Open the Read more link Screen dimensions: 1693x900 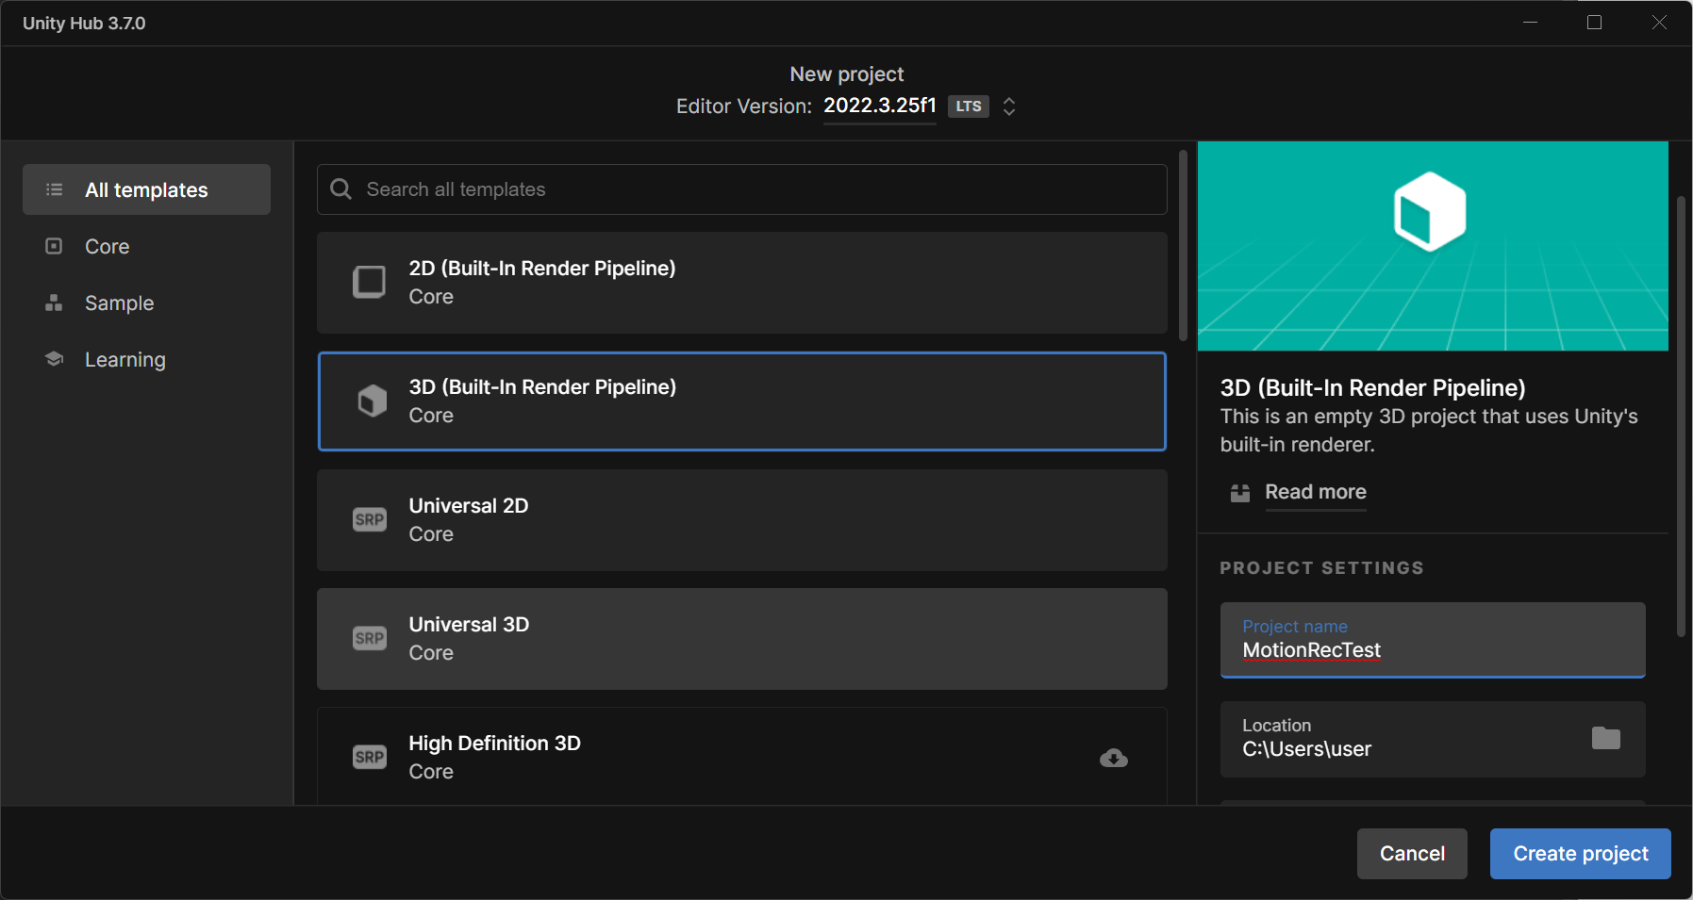[1315, 492]
